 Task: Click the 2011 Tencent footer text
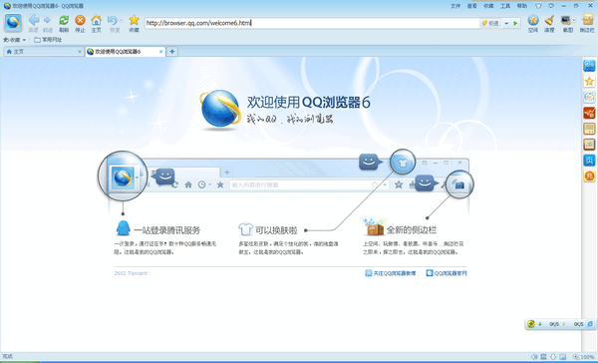[131, 273]
